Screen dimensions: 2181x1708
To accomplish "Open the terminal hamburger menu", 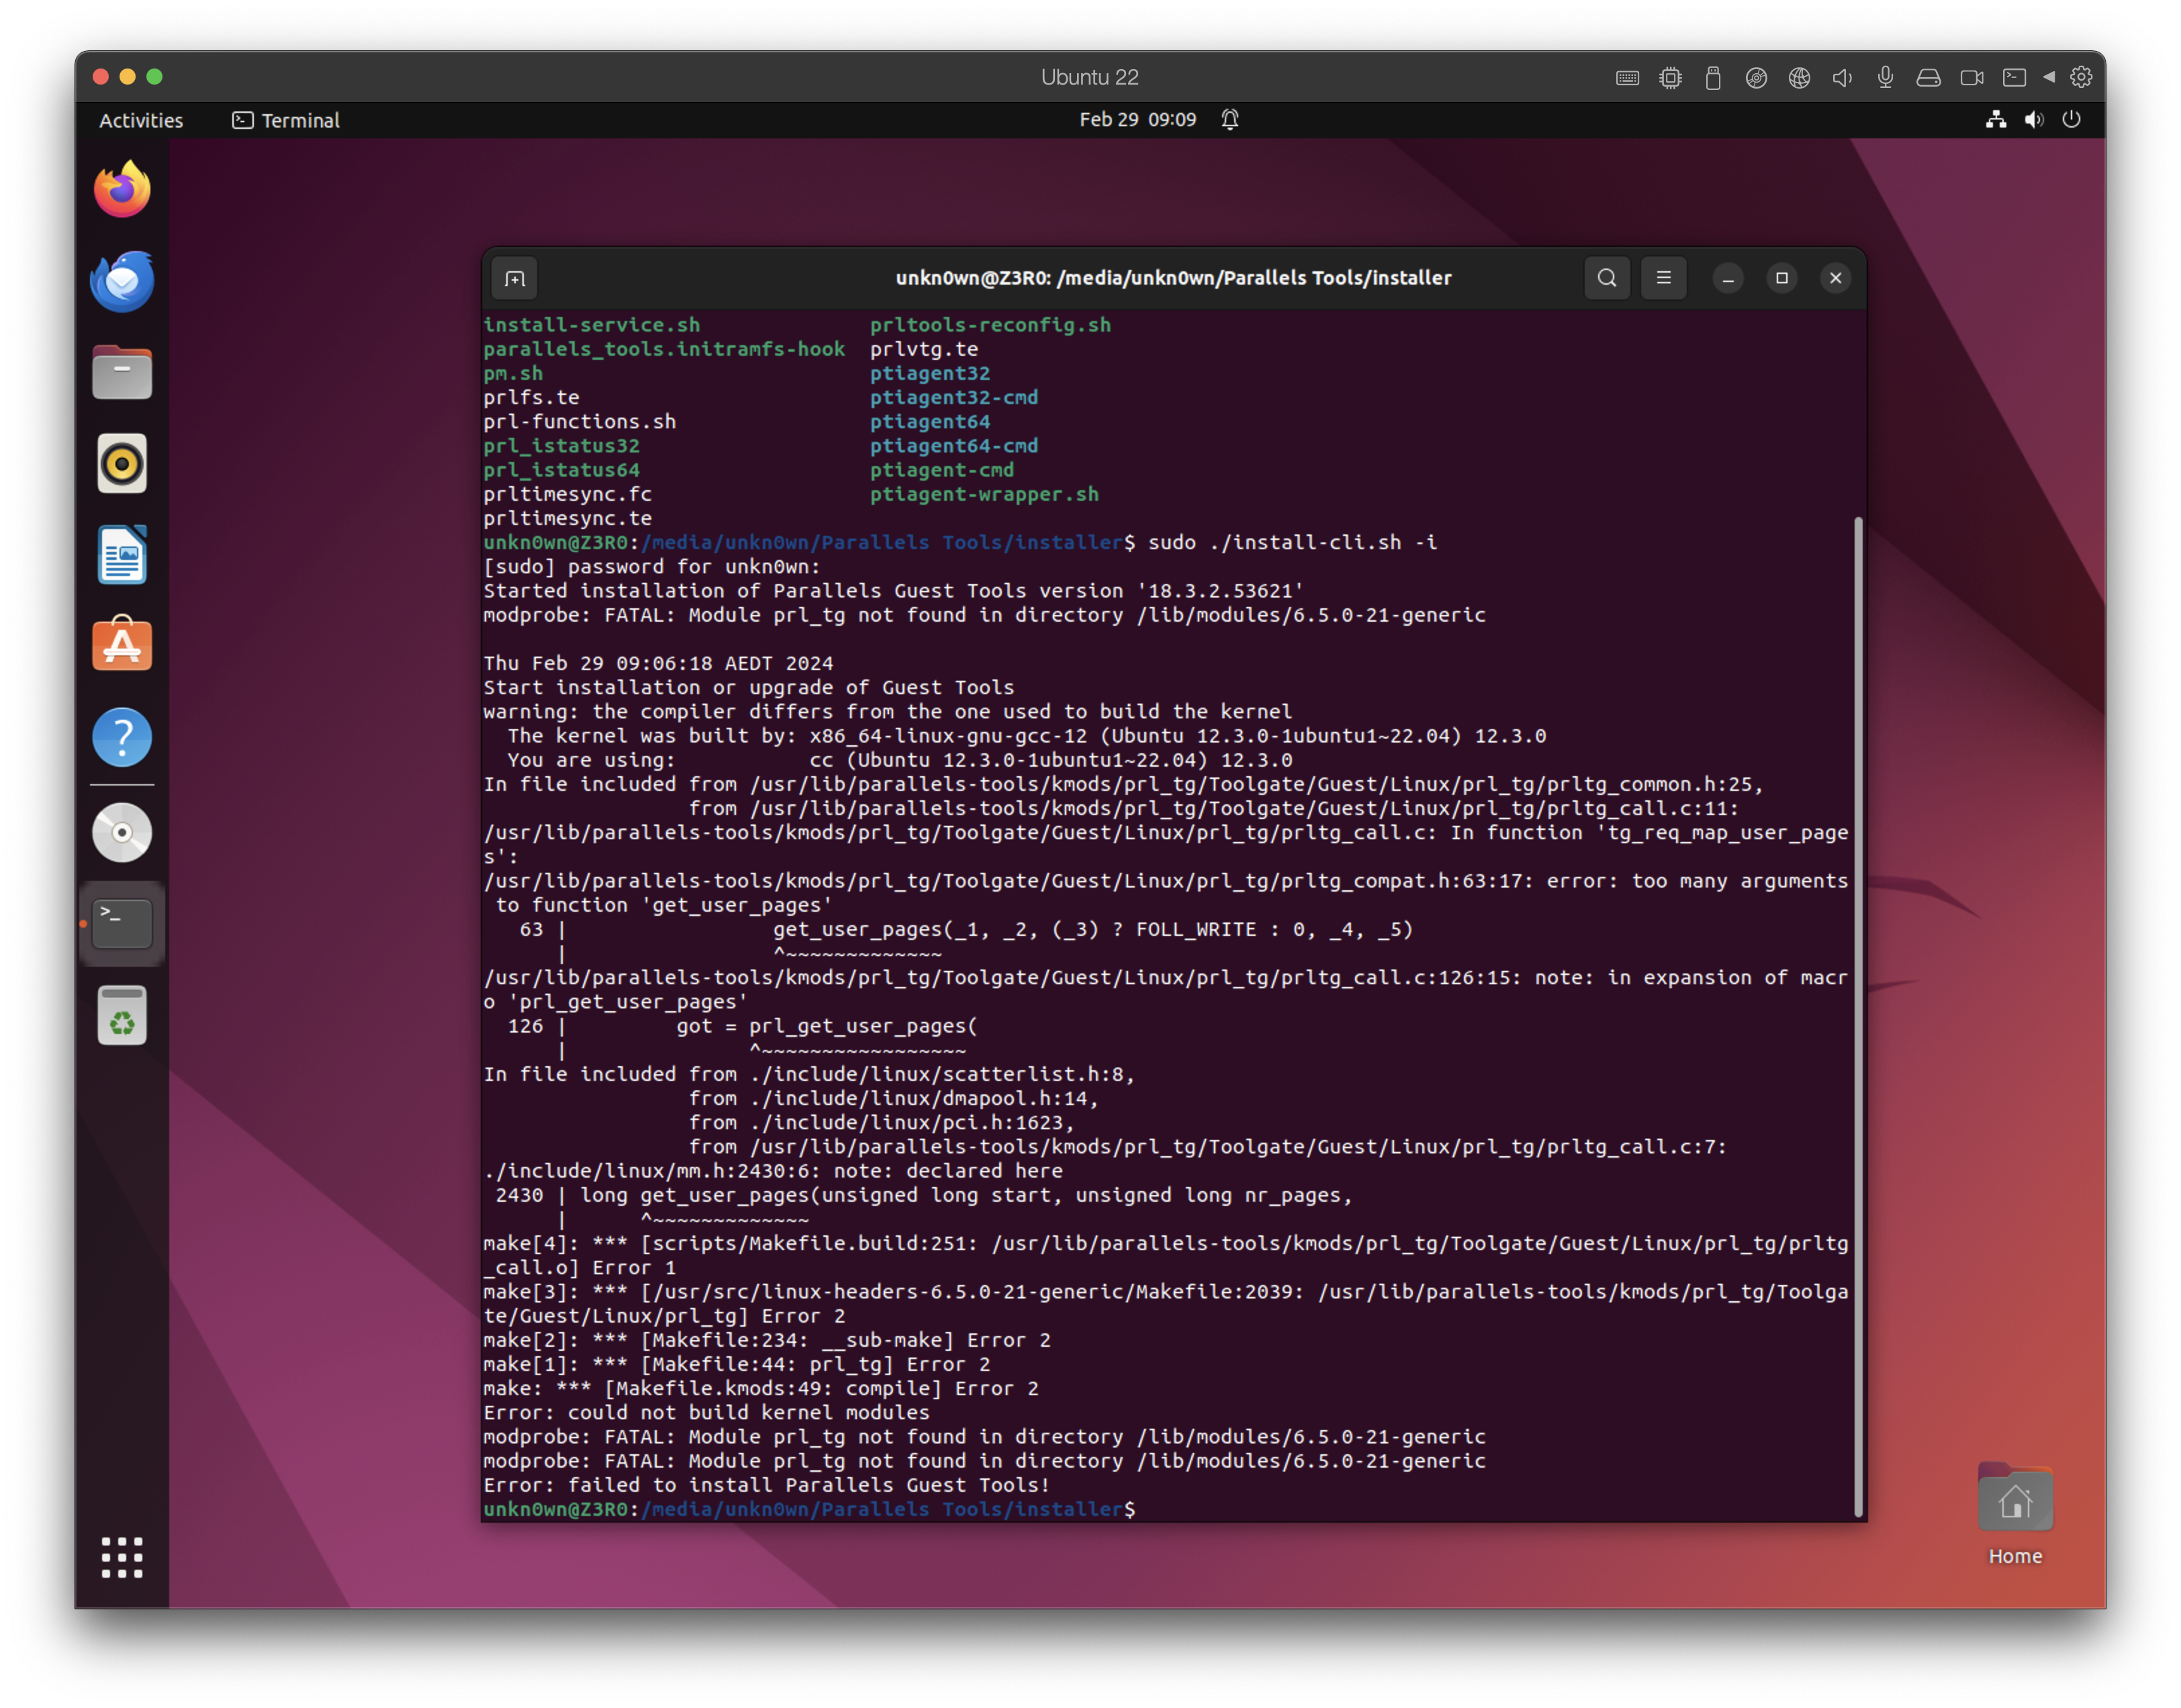I will 1663,278.
